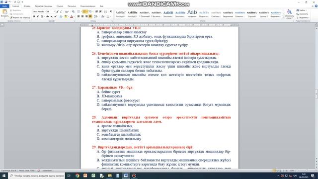The height and width of the screenshot is (179, 318).
Task: Switch to the View (Вид) tab
Action: pyautogui.click(x=101, y=6)
